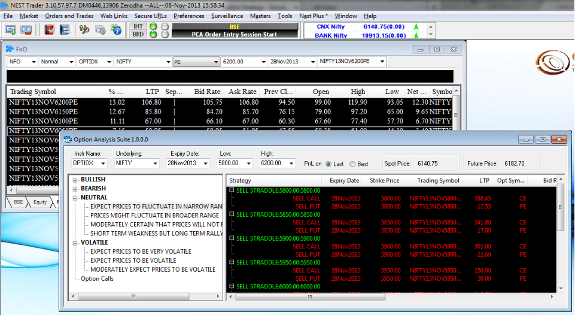Viewport: 575px width, 316px height.
Task: Click the green light beside BRD
Action: [153, 35]
